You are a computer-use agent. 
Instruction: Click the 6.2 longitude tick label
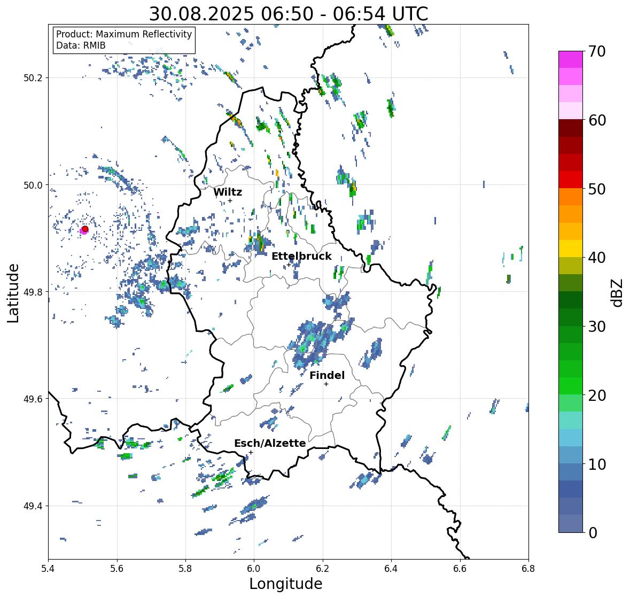coord(323,568)
